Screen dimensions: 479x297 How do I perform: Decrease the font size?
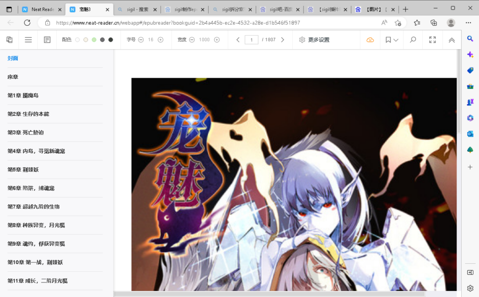point(141,40)
